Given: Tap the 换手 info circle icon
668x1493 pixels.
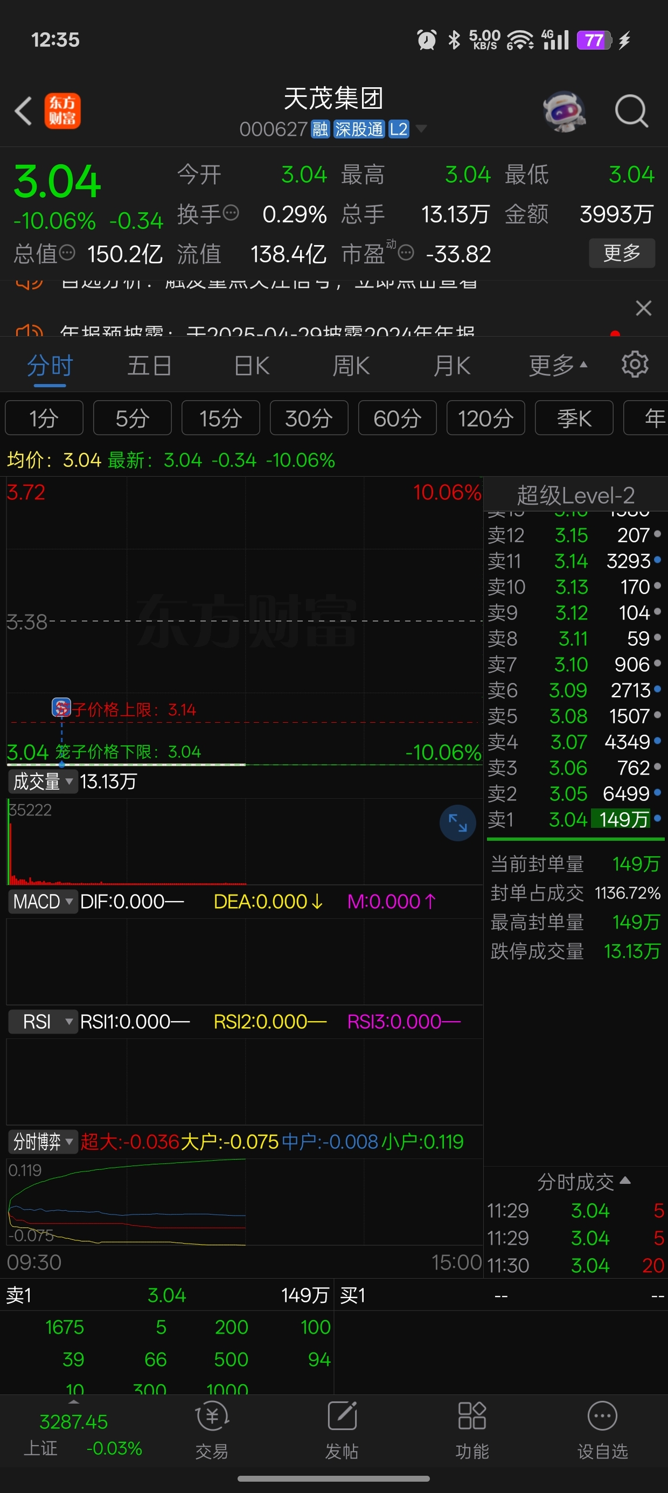Looking at the screenshot, I should [231, 213].
